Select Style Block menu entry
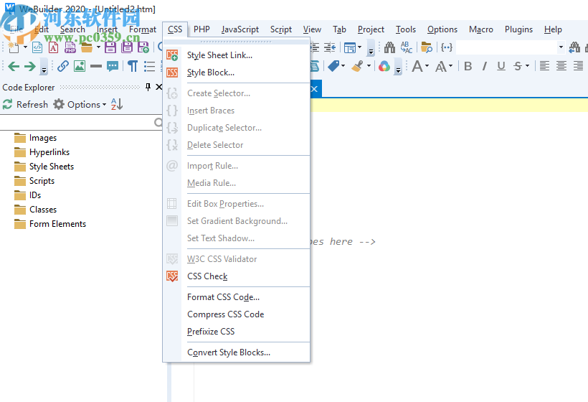This screenshot has height=402, width=588. coord(211,73)
